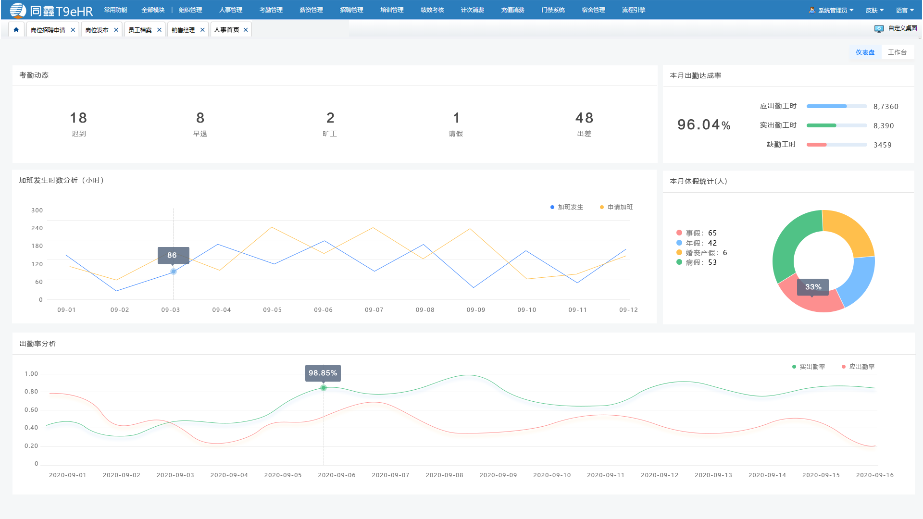Click the 系统管理员 user avatar icon
The height and width of the screenshot is (519, 923).
click(x=812, y=10)
